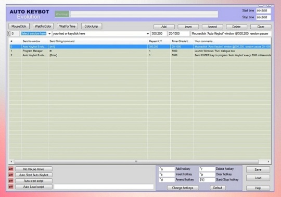Click the Insert hotkey field showing ^s
The width and height of the screenshot is (281, 197).
click(167, 175)
